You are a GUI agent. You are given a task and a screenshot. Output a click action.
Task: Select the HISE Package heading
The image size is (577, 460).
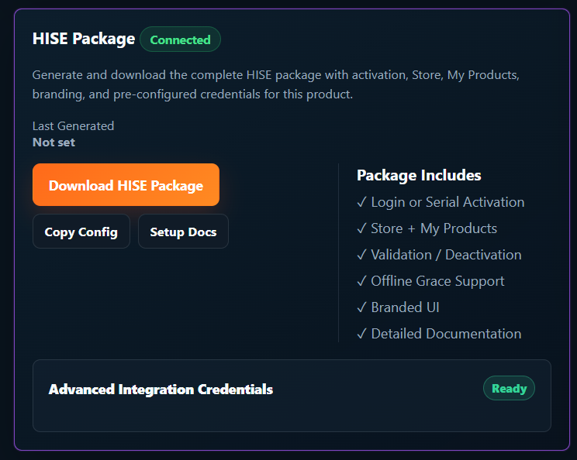tap(84, 39)
